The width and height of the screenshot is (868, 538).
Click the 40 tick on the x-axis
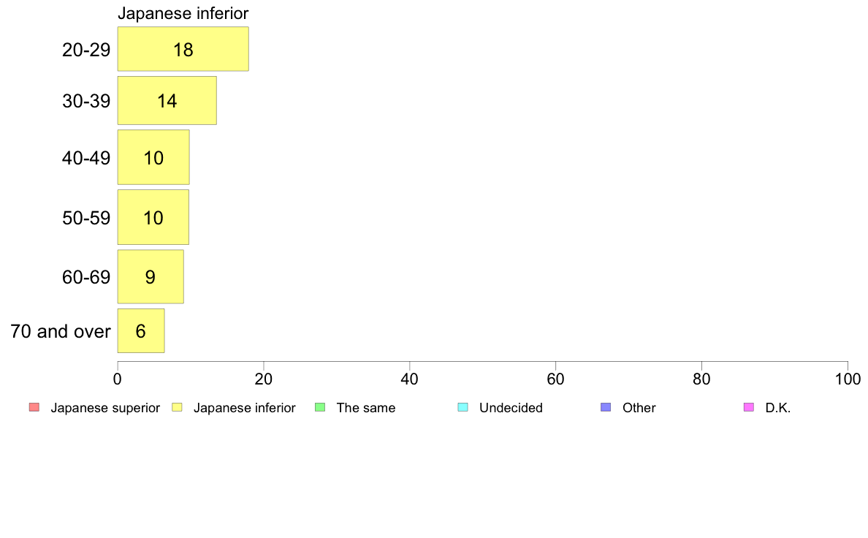click(410, 379)
